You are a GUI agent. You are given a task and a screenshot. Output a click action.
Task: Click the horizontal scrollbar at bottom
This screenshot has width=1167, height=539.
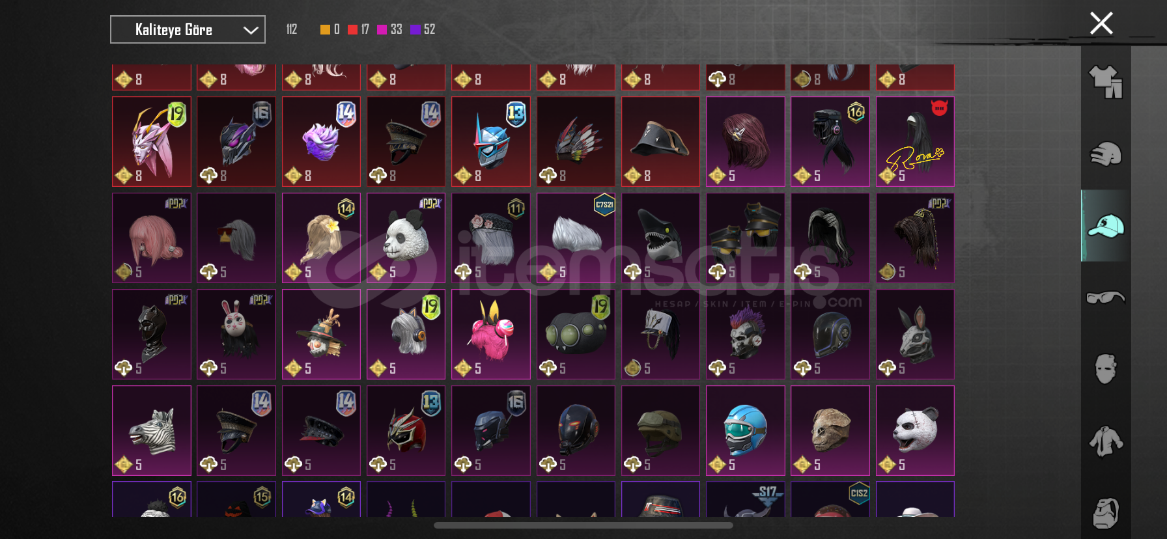(x=583, y=525)
